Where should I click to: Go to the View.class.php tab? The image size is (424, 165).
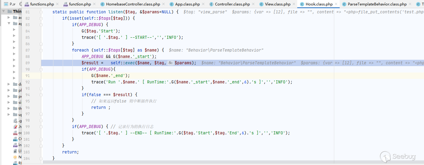pyautogui.click(x=278, y=4)
